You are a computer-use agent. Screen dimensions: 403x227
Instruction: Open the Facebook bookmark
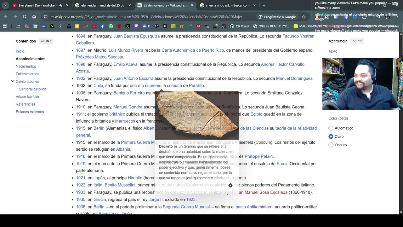[102, 26]
